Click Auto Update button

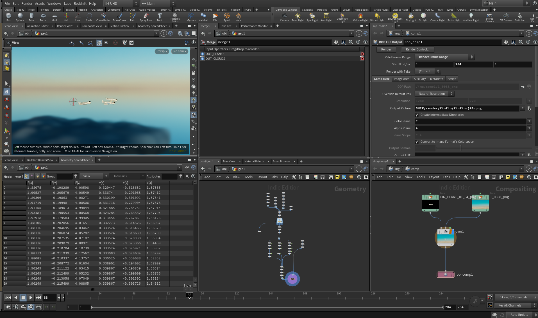(x=519, y=315)
